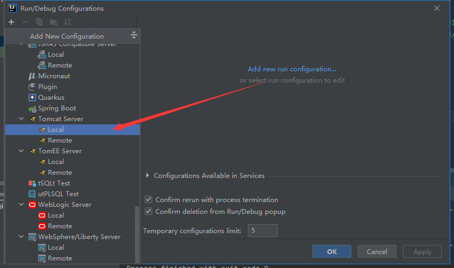Click the 'Local' label under WebLogic Server
Screen dimensions: 454x268
pos(56,215)
